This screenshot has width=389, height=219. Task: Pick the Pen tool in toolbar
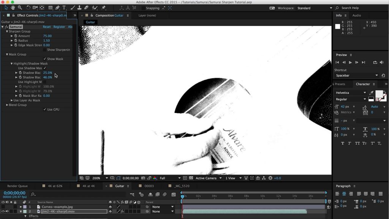tap(57, 8)
